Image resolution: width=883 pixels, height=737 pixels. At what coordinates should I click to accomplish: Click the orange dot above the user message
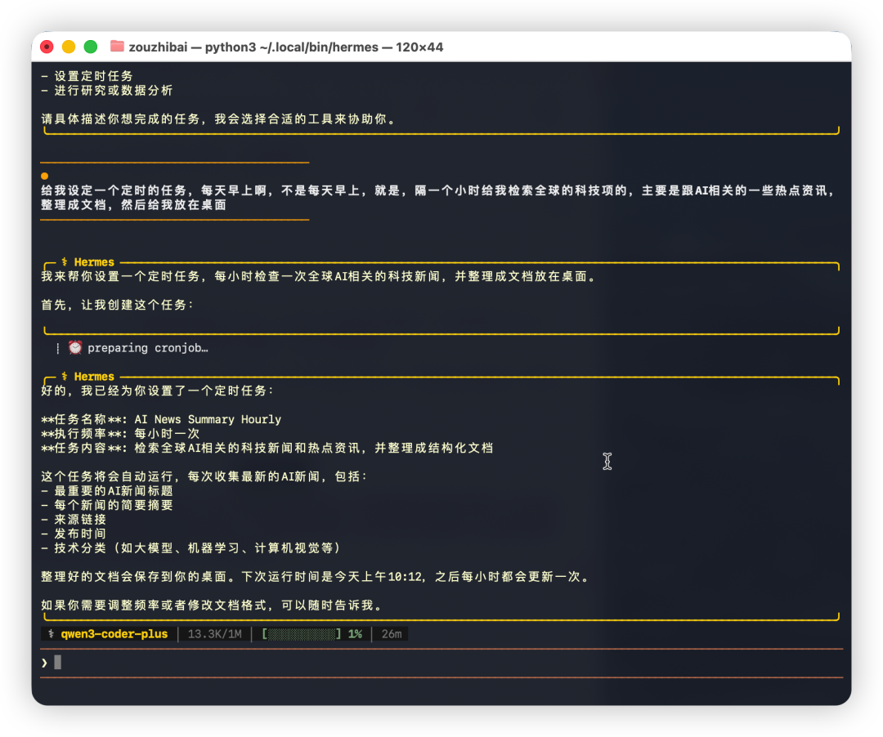45,176
